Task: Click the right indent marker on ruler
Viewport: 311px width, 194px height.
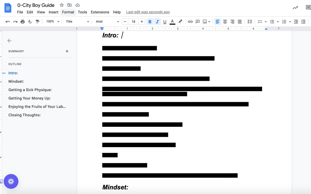Action: [266, 29]
